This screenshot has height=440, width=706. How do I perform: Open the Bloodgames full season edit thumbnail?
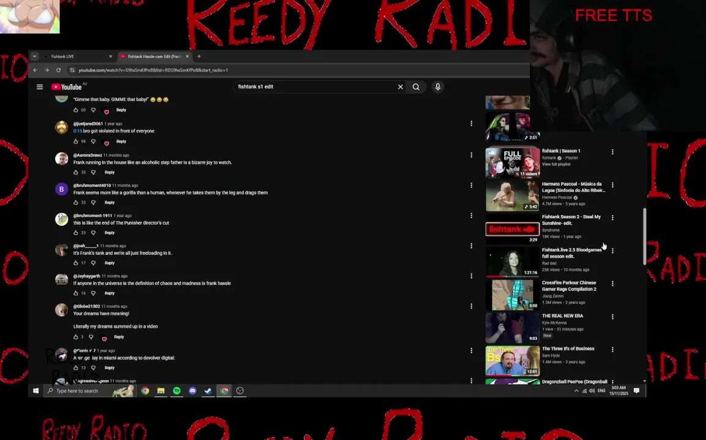coord(513,262)
